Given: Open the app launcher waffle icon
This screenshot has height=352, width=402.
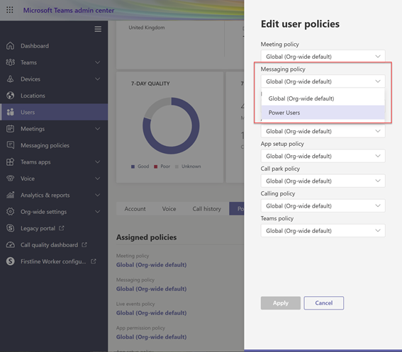Looking at the screenshot, I should point(10,10).
